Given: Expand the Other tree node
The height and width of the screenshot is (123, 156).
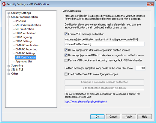Looking at the screenshot, I should (x=9, y=74).
